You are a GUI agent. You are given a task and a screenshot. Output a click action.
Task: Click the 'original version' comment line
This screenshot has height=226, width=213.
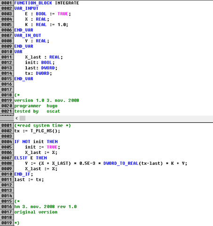[x=36, y=212]
